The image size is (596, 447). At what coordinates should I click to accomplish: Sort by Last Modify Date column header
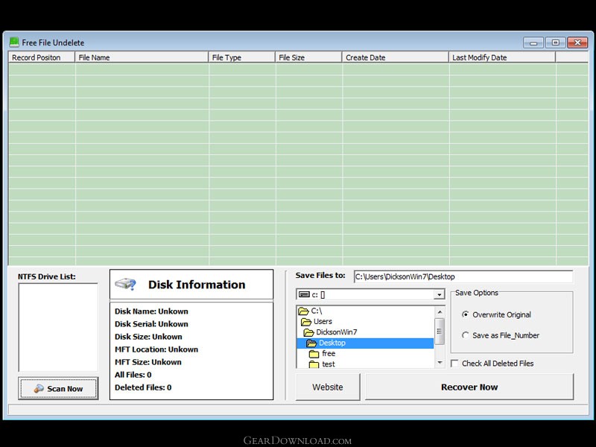(502, 57)
